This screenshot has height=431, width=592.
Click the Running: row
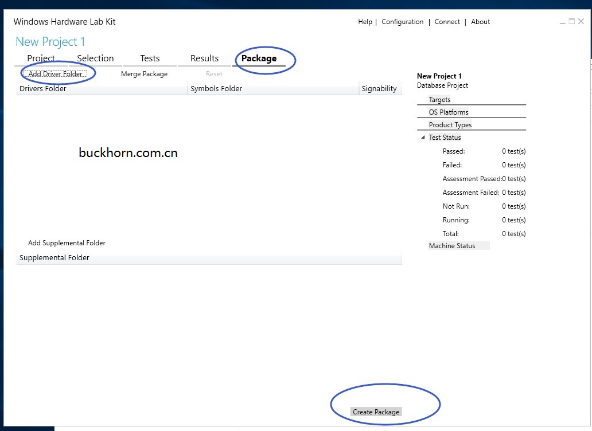484,220
